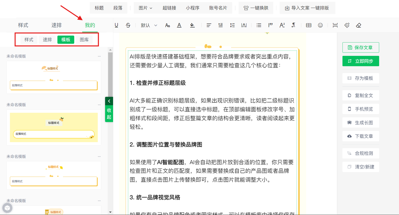The height and width of the screenshot is (215, 399).
Task: Select the green 模板 sub-tab
Action: coord(66,40)
